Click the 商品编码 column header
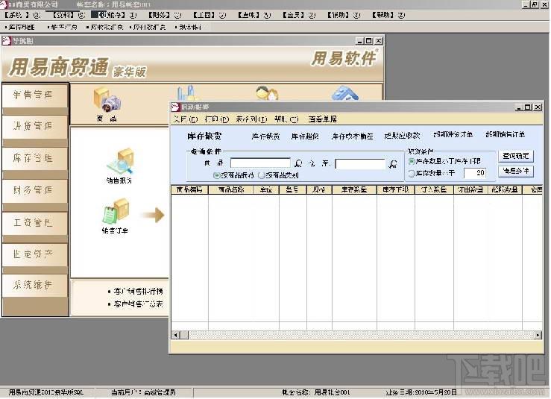This screenshot has width=551, height=399. 190,190
